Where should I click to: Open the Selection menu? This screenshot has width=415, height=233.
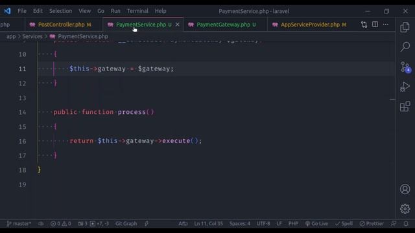[x=60, y=11]
